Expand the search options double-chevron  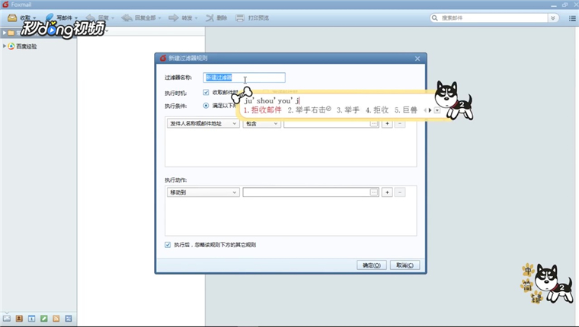pos(553,18)
